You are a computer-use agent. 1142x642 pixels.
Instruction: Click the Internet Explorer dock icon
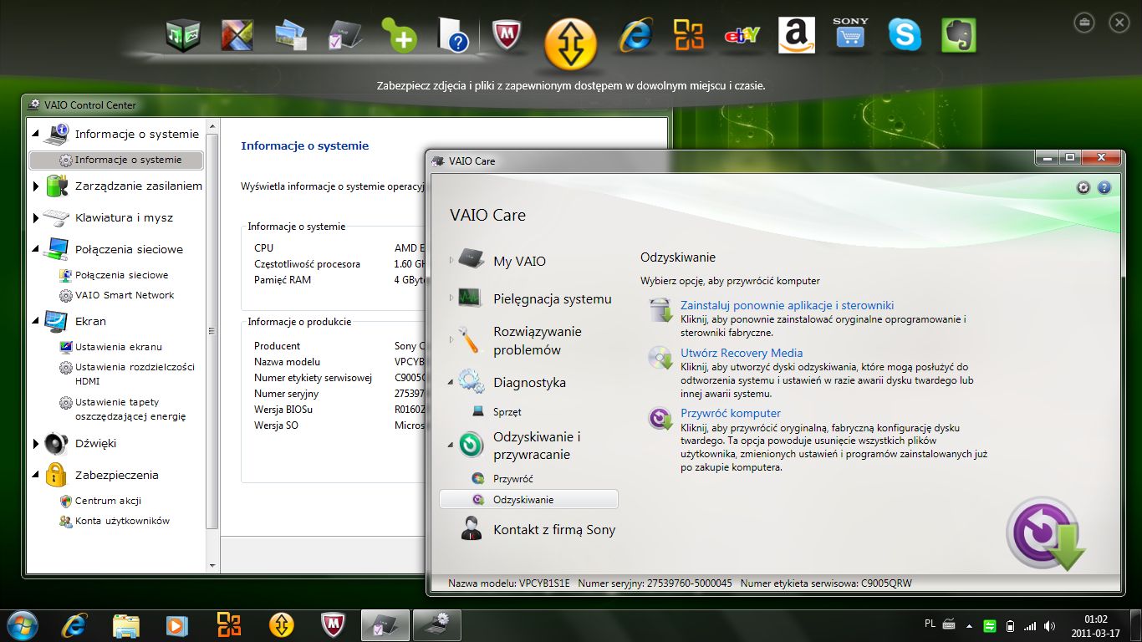[635, 35]
